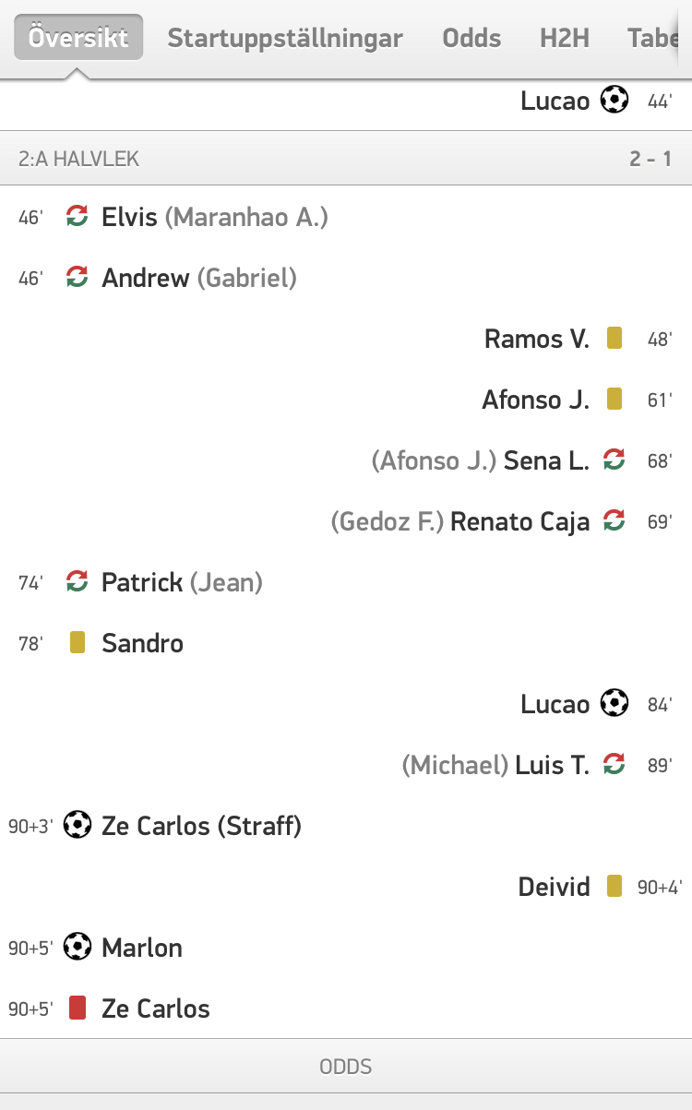Click the yellow card icon beside Afonso J. 61'
The image size is (692, 1110).
614,400
